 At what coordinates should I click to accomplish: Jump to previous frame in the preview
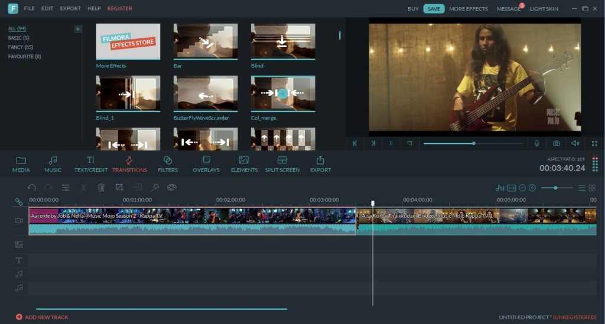[x=355, y=143]
